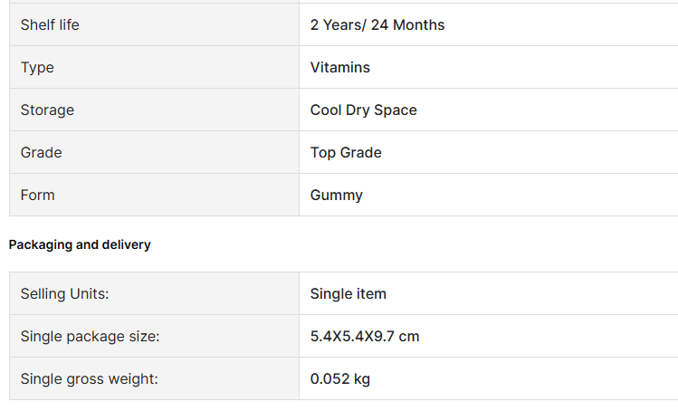
Task: Click the Single package size label
Action: tap(90, 337)
